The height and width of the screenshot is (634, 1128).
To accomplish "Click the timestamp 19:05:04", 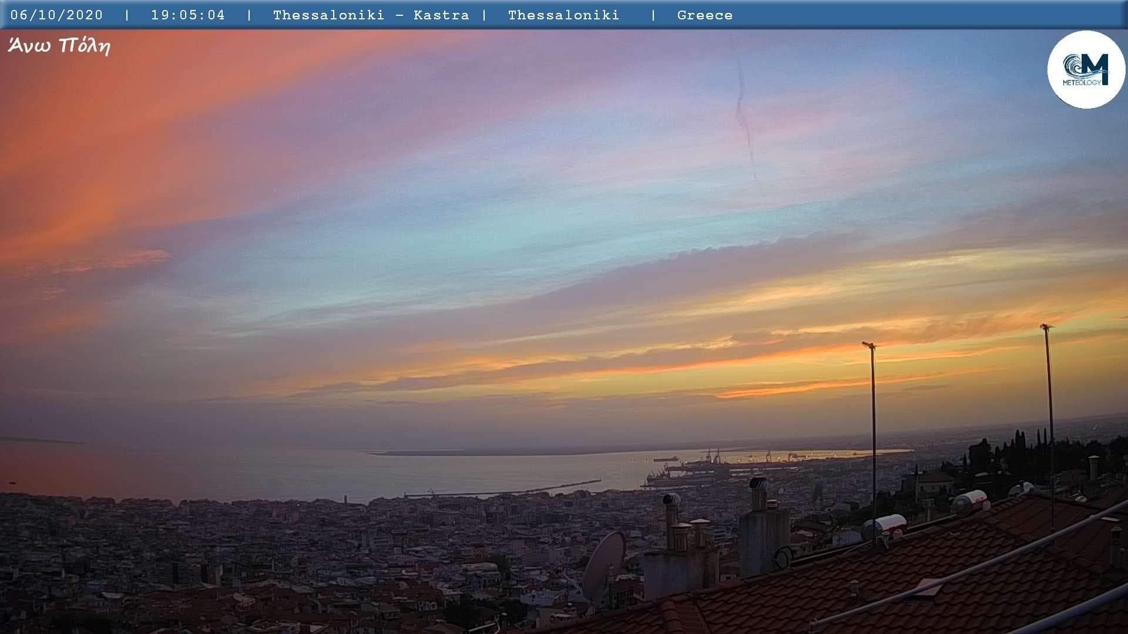I will [187, 15].
